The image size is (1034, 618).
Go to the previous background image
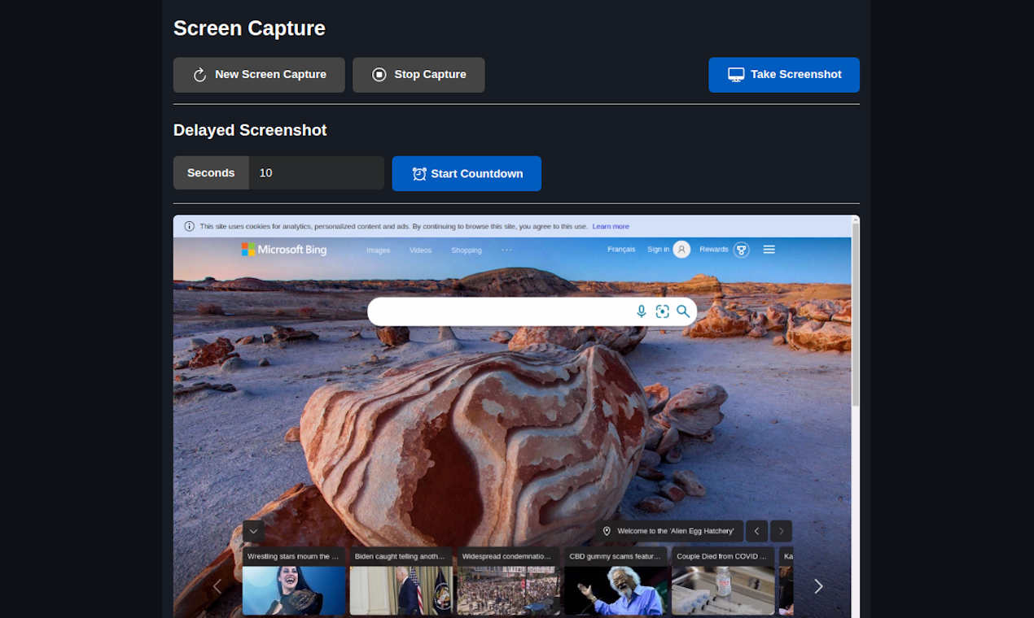click(x=756, y=530)
